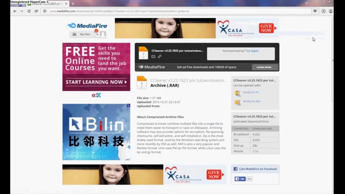The image size is (345, 194).
Task: Click the Facebook icon beside Like MediaFire
Action: [235, 169]
